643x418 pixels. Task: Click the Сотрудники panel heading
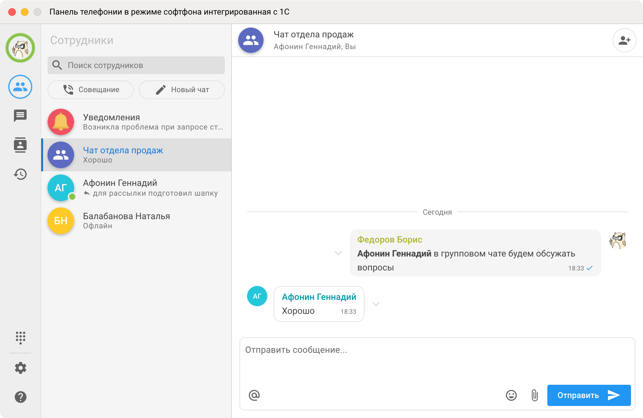(82, 40)
